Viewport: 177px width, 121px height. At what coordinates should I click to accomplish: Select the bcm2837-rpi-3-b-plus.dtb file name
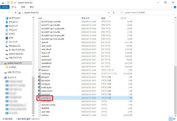[x=53, y=35]
